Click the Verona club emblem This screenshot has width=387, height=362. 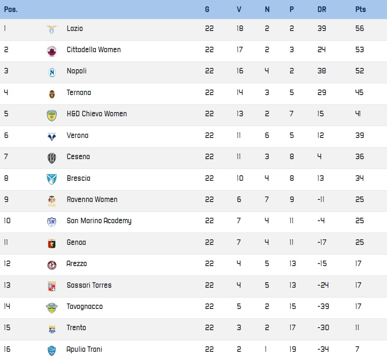(x=52, y=137)
